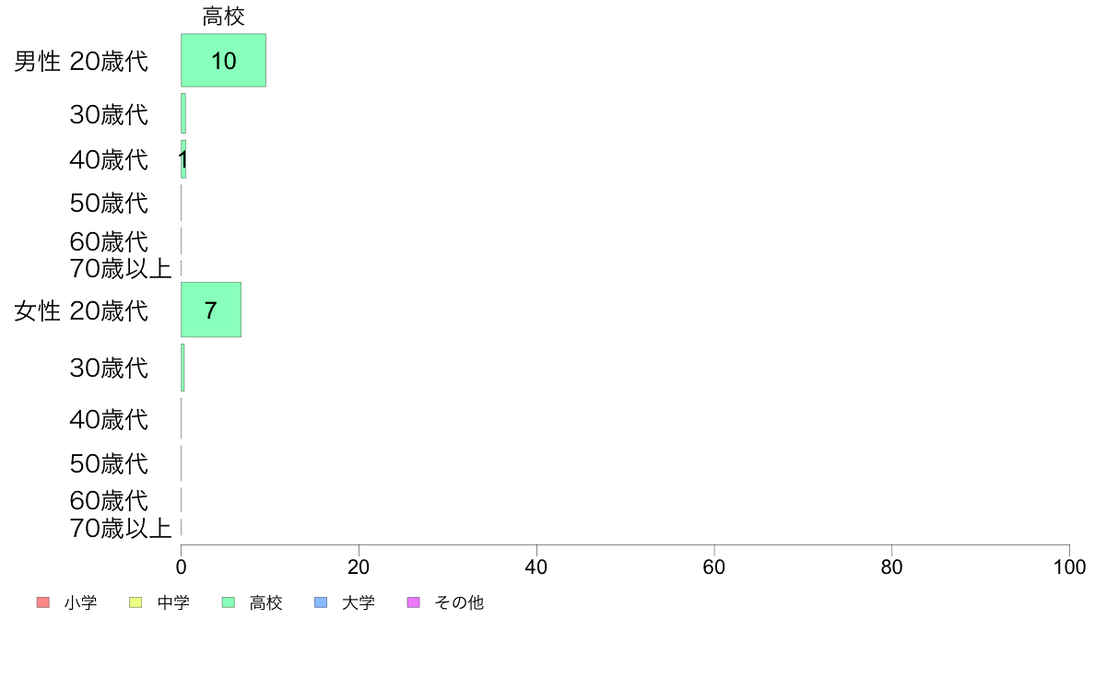Click the 高校 green legend swatch

229,602
